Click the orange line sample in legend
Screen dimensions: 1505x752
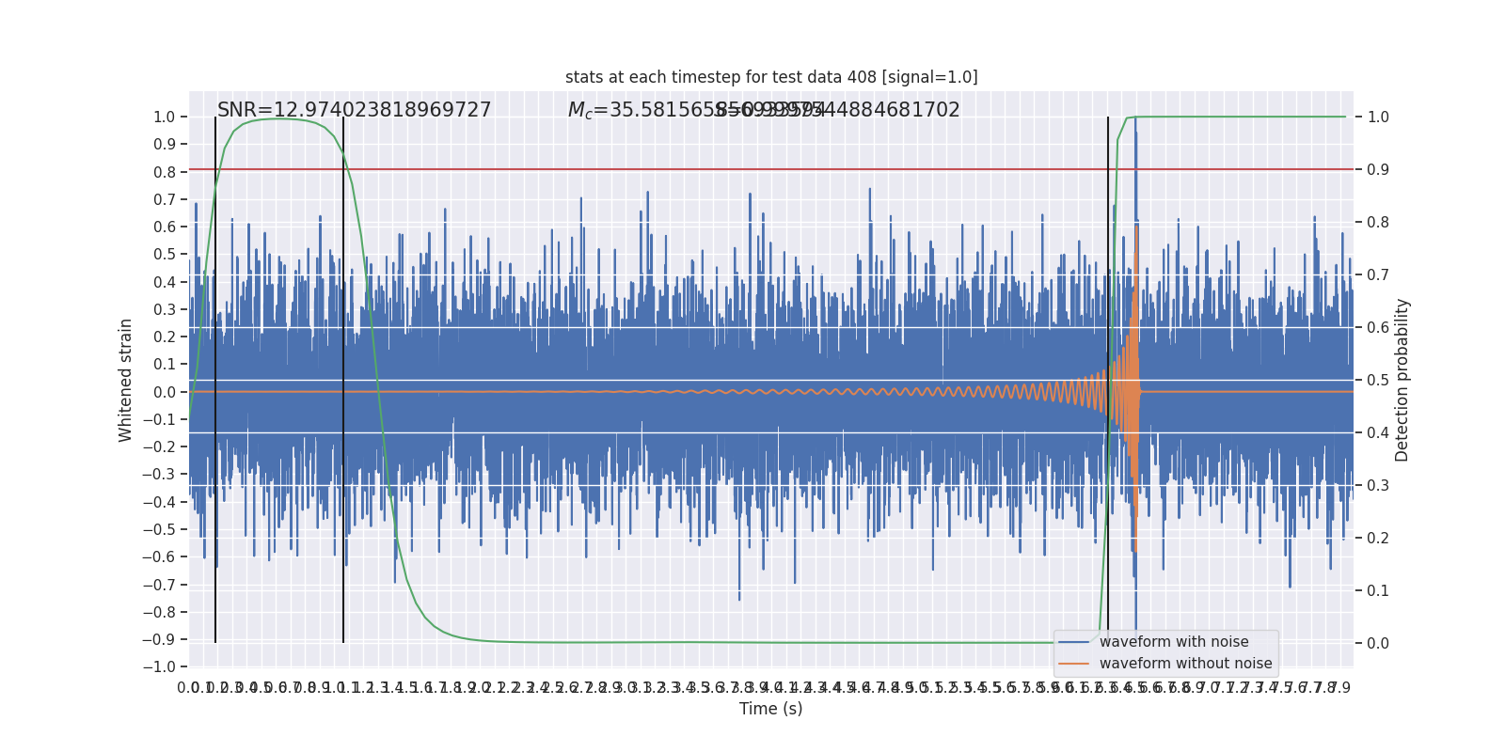[x=1074, y=664]
